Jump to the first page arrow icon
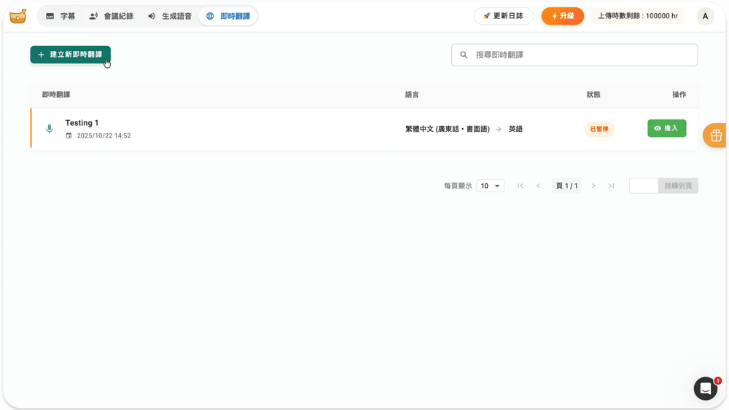Viewport: 729px width, 410px height. (520, 186)
